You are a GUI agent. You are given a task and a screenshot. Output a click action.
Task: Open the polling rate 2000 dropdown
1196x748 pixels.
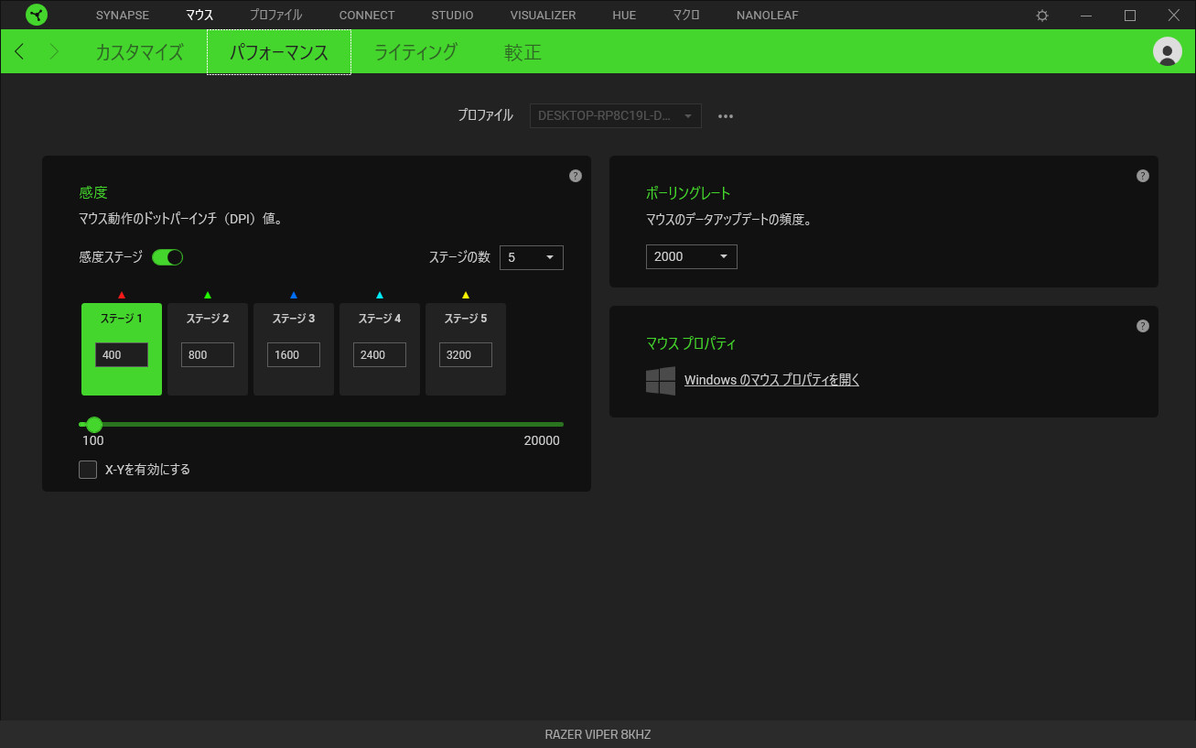[x=692, y=256]
